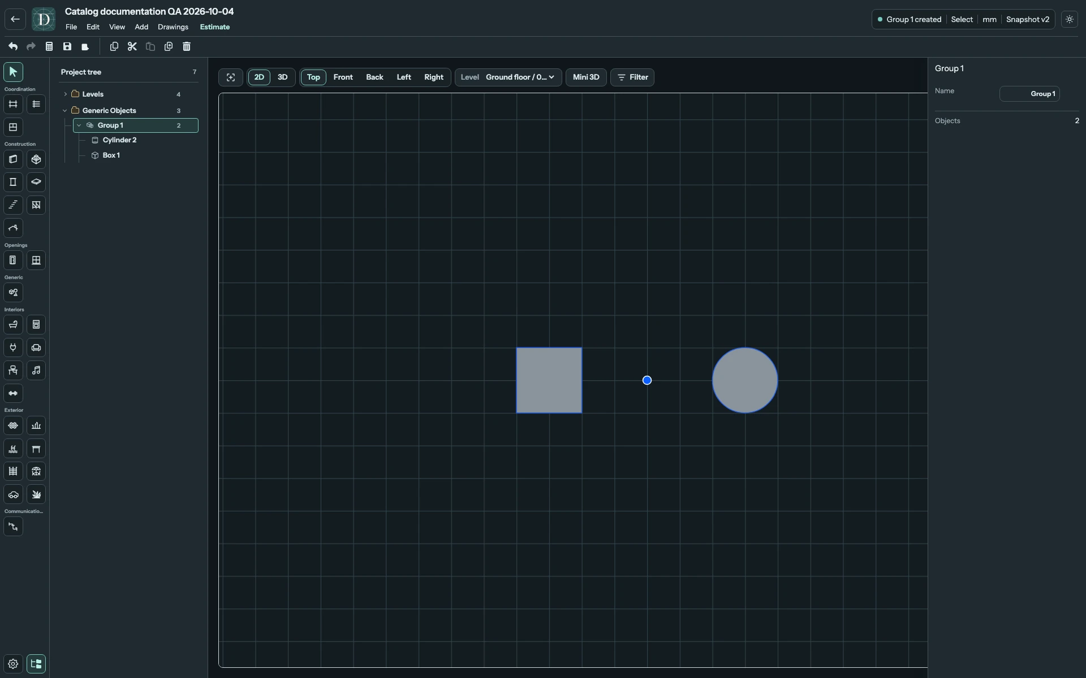Expand the Levels folder chevron
Screen dimensions: 1086x678
tap(66, 94)
